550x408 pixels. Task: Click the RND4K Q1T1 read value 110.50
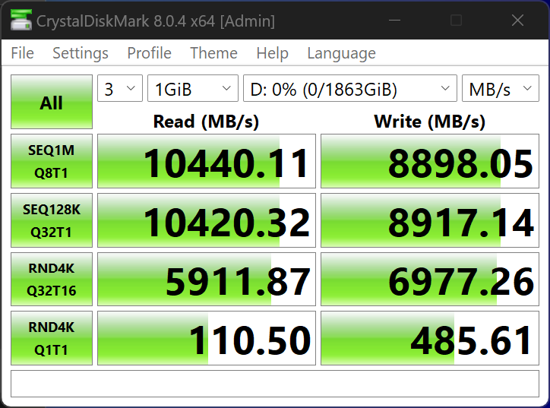point(207,338)
